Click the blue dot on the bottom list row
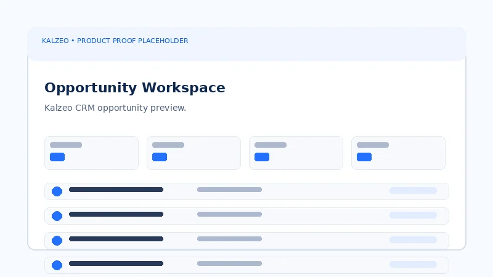 pos(57,265)
